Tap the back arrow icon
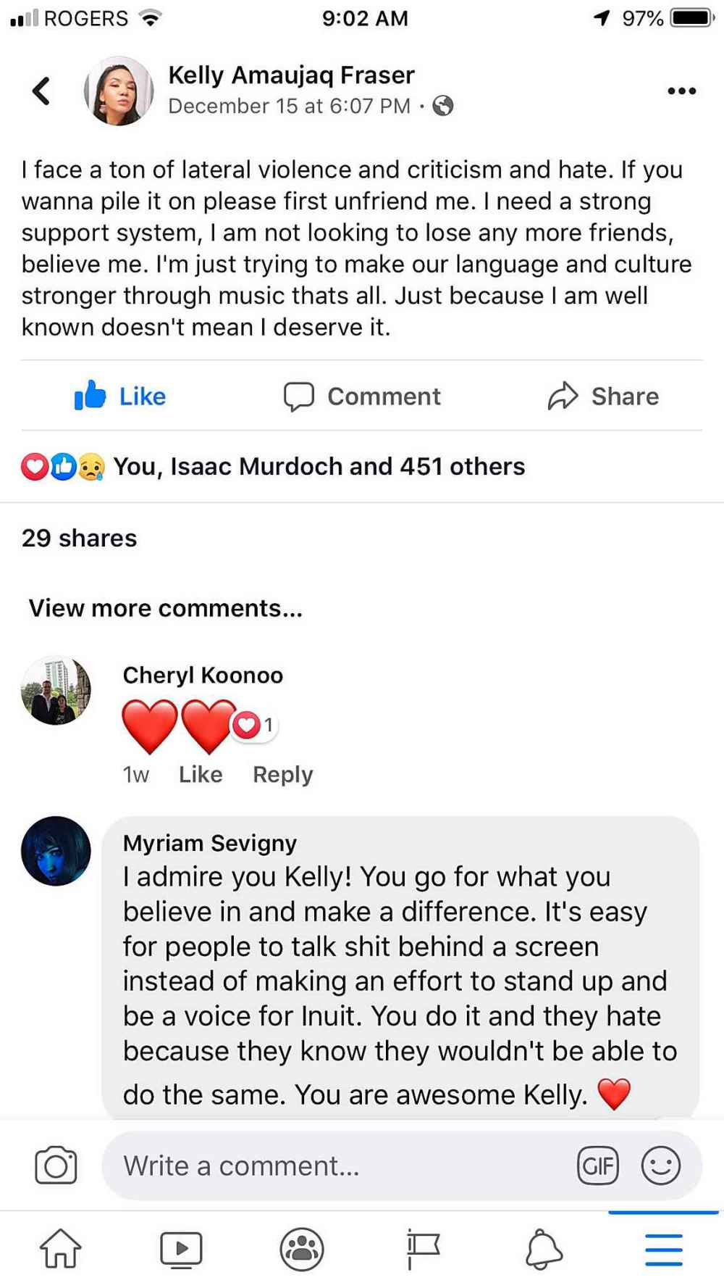 [41, 91]
